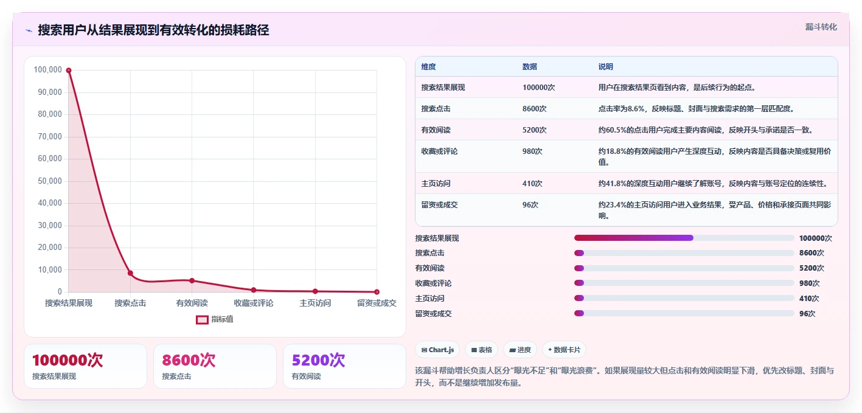Click the 主页访问 progress bar
Viewport: 862px width, 413px height.
coord(684,298)
